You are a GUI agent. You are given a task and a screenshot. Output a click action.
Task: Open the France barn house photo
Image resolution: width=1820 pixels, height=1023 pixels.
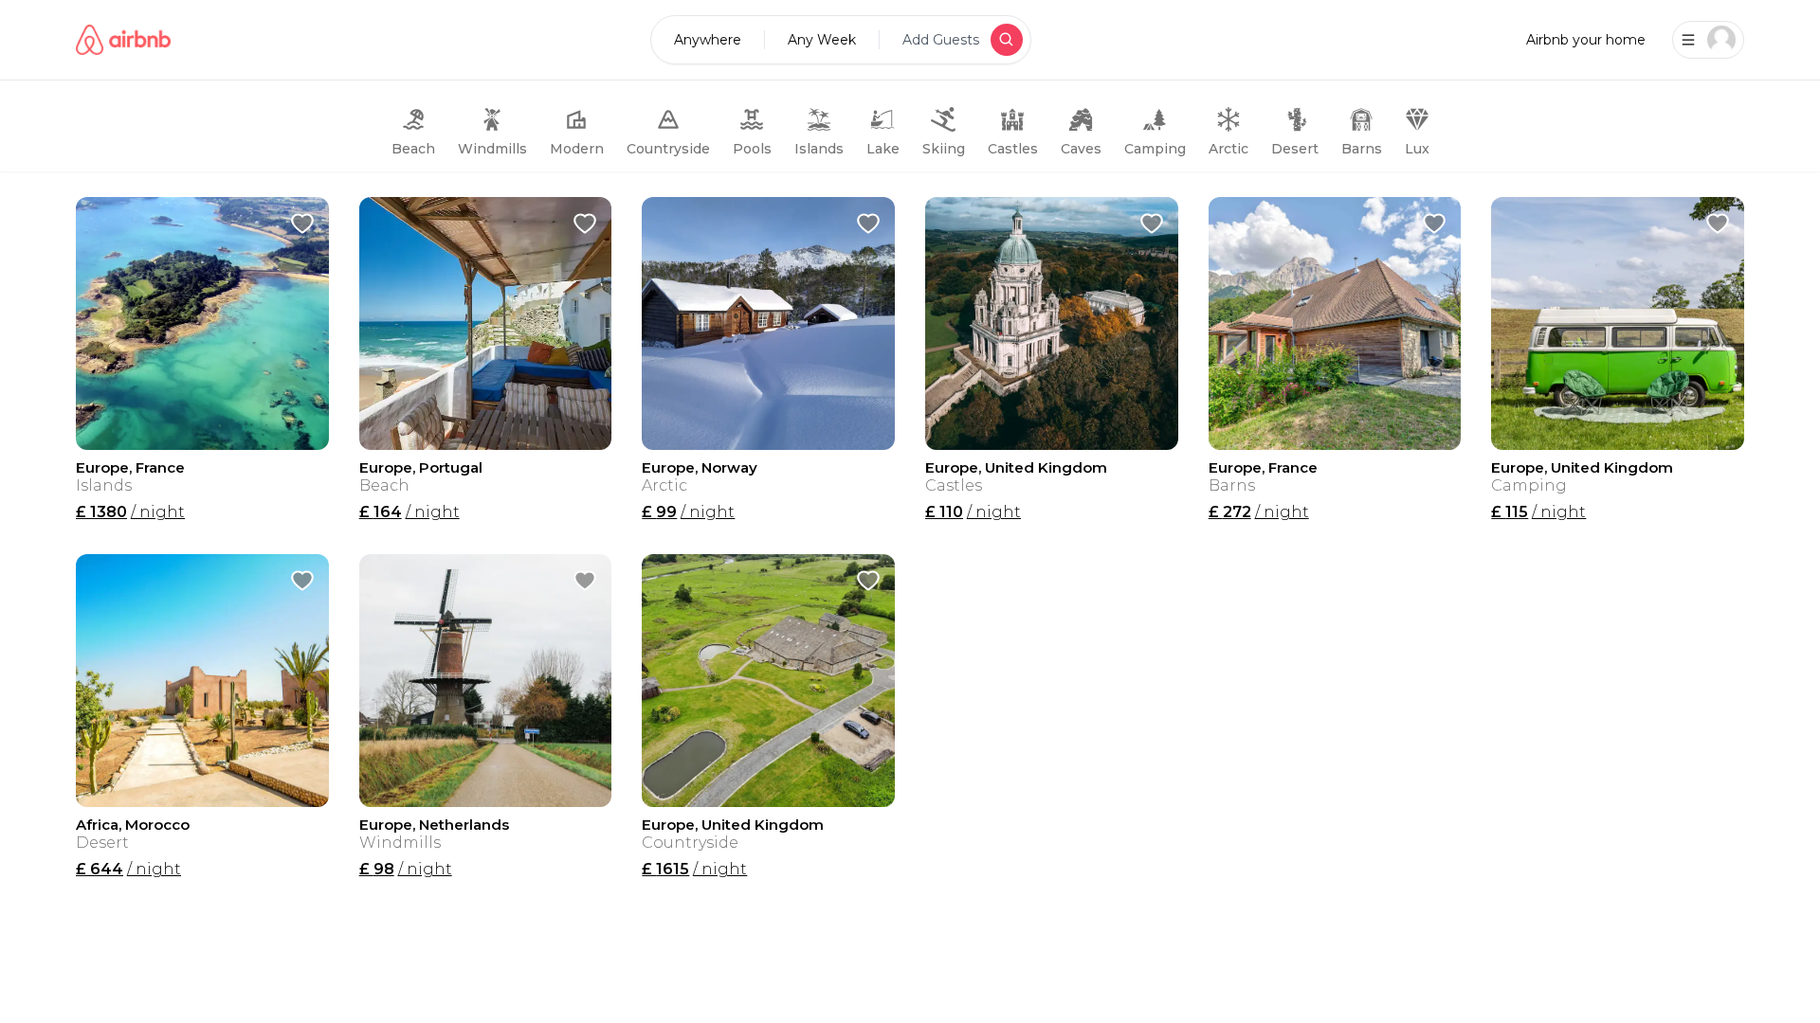(1335, 323)
